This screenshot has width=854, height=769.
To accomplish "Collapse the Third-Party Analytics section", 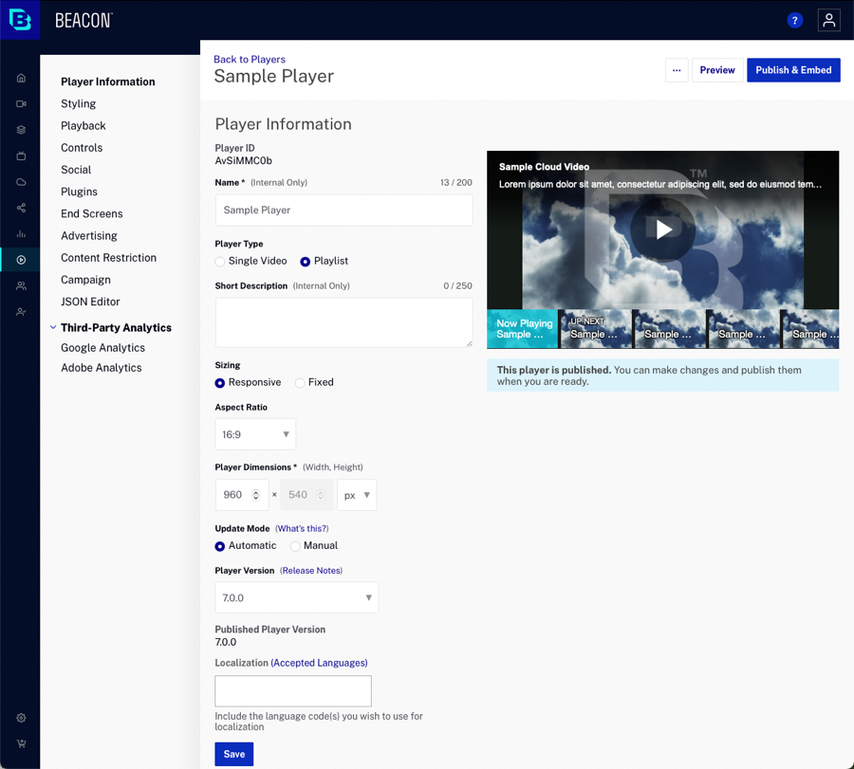I will [x=53, y=328].
